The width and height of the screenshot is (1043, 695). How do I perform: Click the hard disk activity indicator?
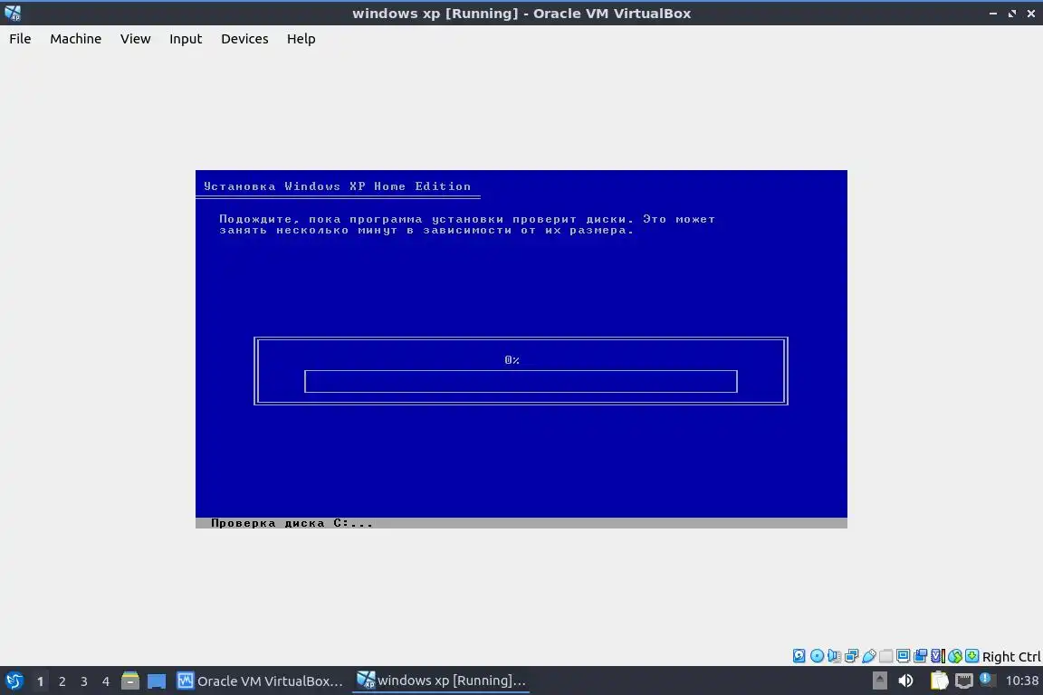799,656
